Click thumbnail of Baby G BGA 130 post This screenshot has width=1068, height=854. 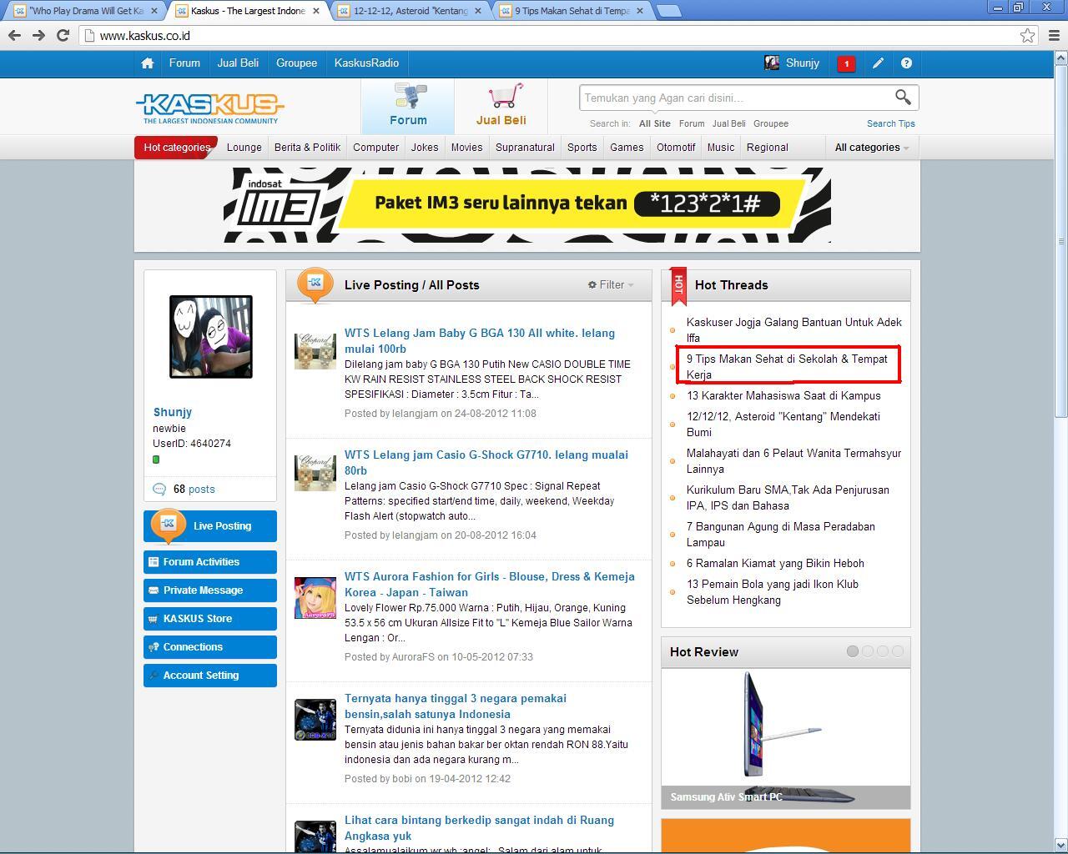coord(315,351)
